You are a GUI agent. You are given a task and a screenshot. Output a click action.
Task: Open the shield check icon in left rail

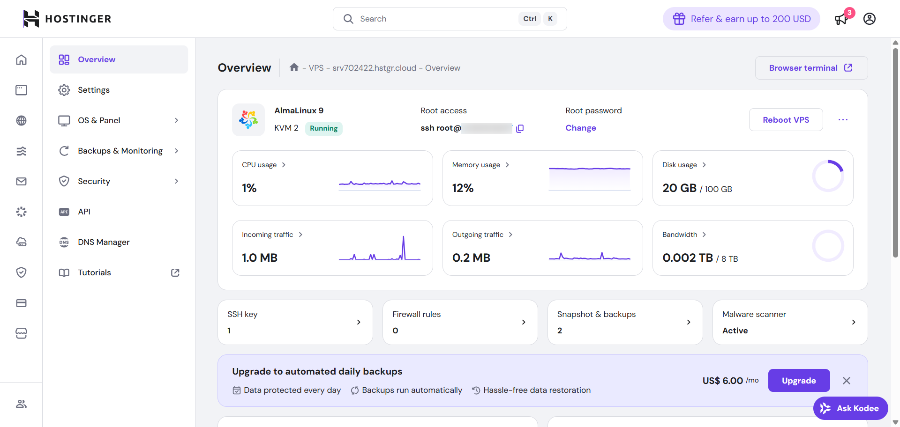pyautogui.click(x=21, y=272)
